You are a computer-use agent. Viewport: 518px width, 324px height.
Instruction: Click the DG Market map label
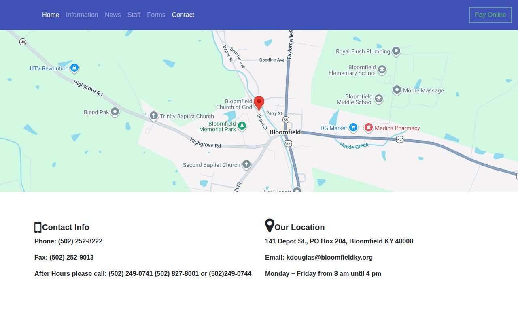[334, 128]
